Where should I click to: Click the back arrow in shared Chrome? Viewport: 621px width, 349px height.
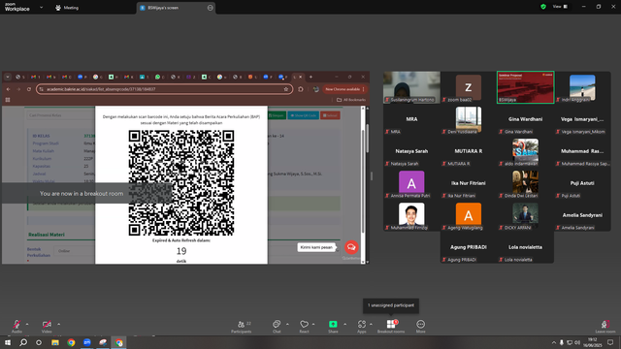pyautogui.click(x=9, y=89)
